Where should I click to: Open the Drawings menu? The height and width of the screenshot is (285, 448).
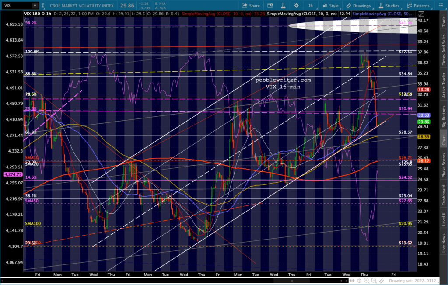(356, 6)
